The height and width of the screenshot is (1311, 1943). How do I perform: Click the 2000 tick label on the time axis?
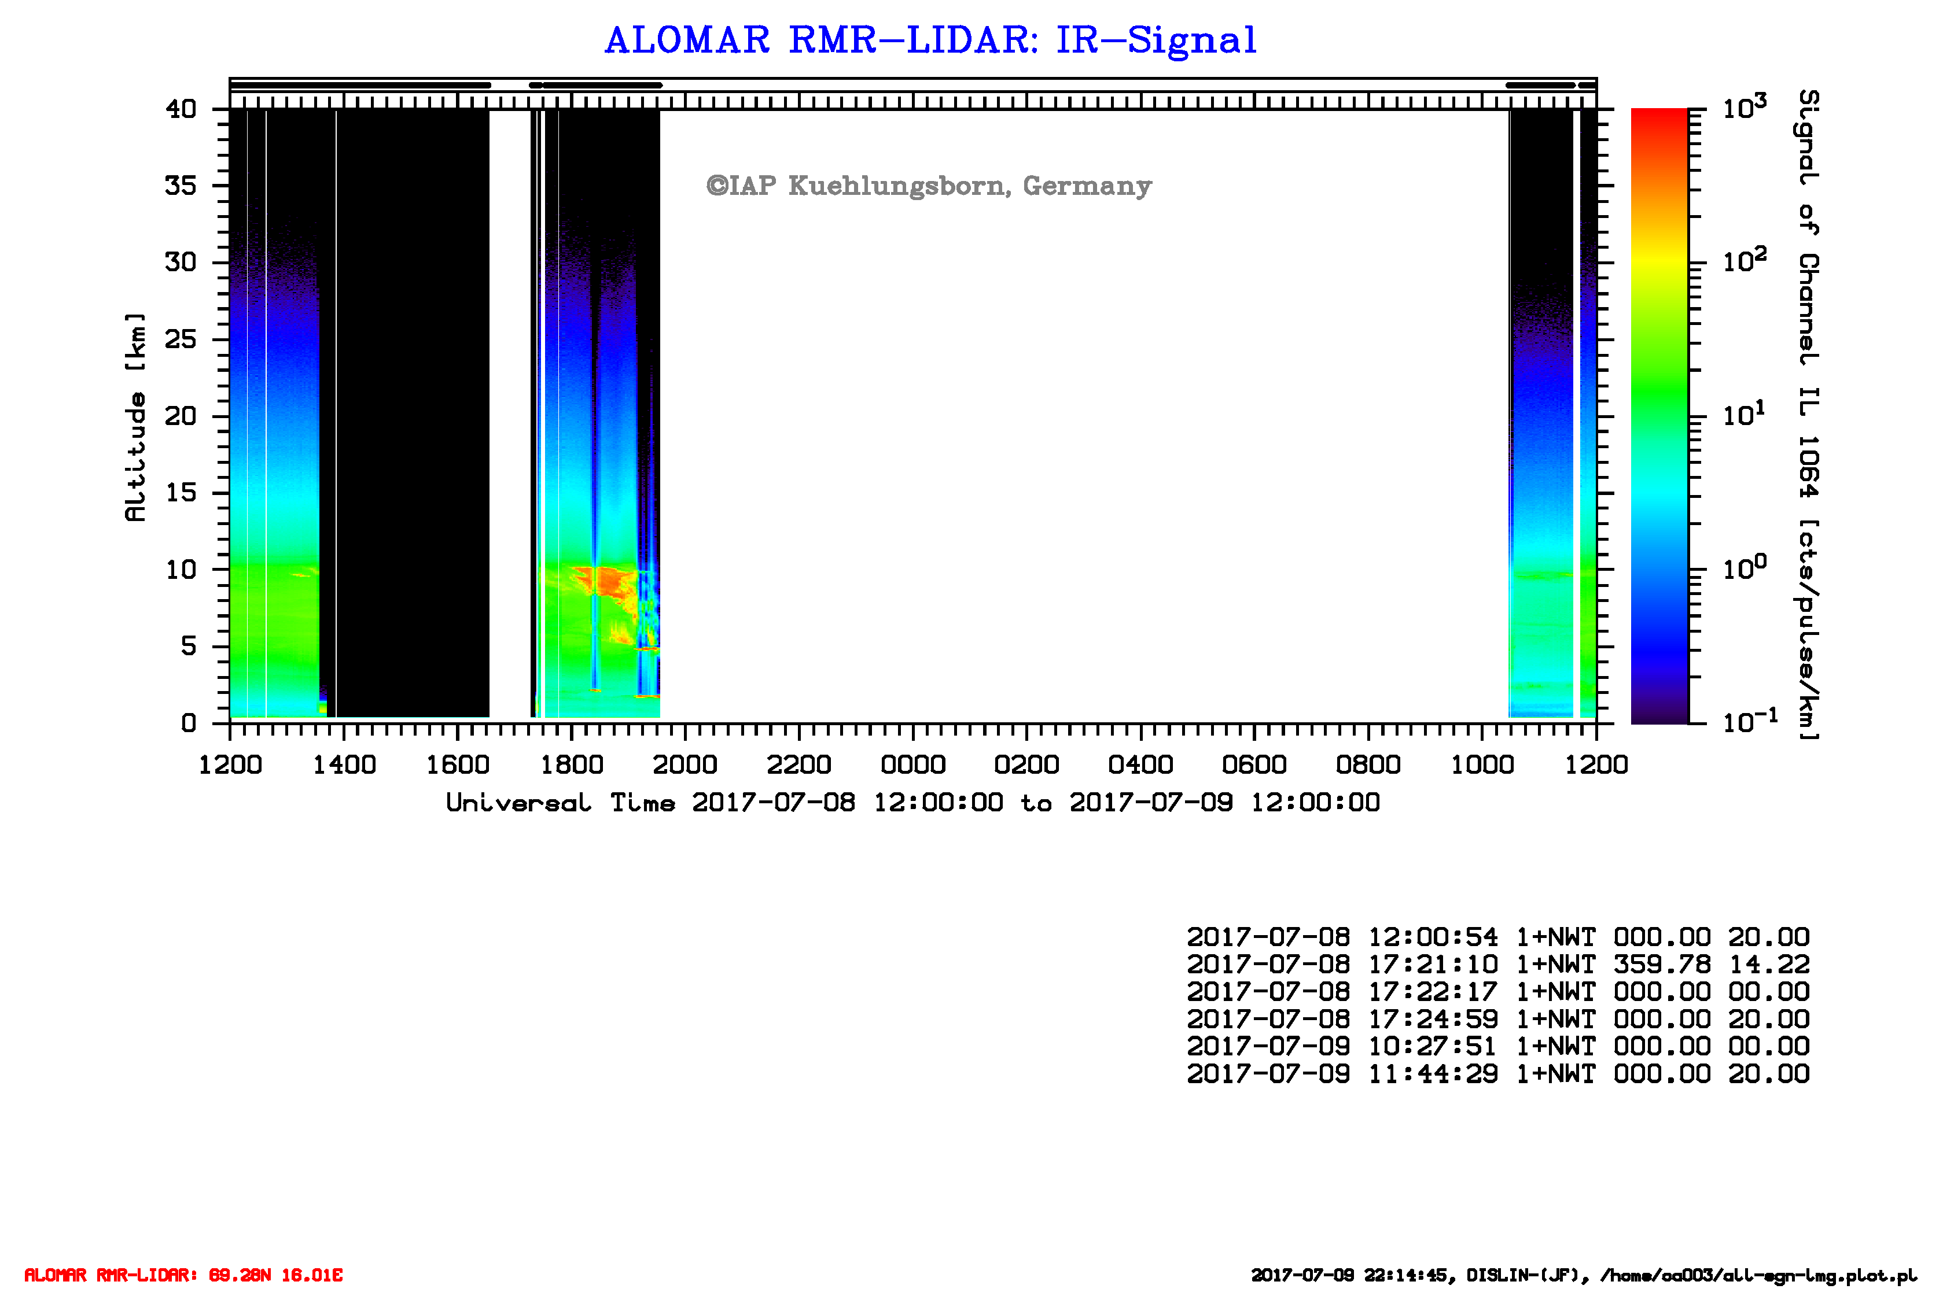(x=685, y=764)
